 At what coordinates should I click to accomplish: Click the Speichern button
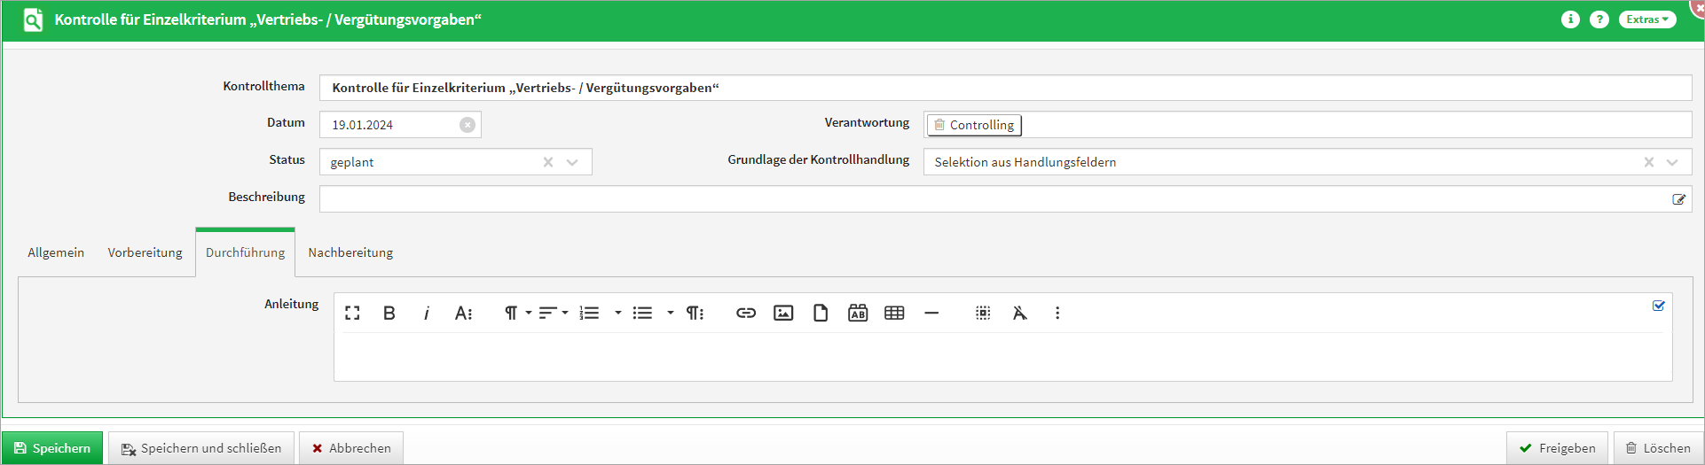[x=52, y=448]
